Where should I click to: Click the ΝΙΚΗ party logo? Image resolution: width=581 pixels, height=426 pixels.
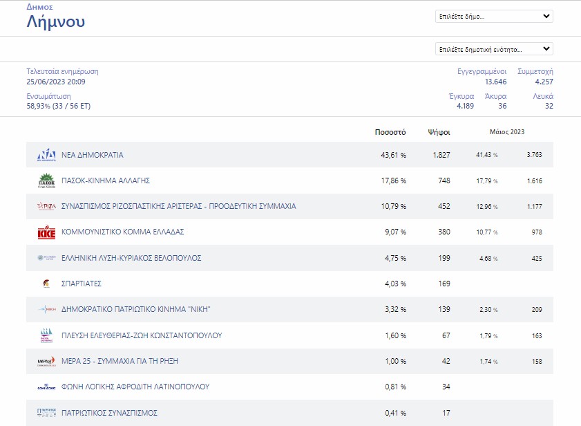pyautogui.click(x=46, y=309)
